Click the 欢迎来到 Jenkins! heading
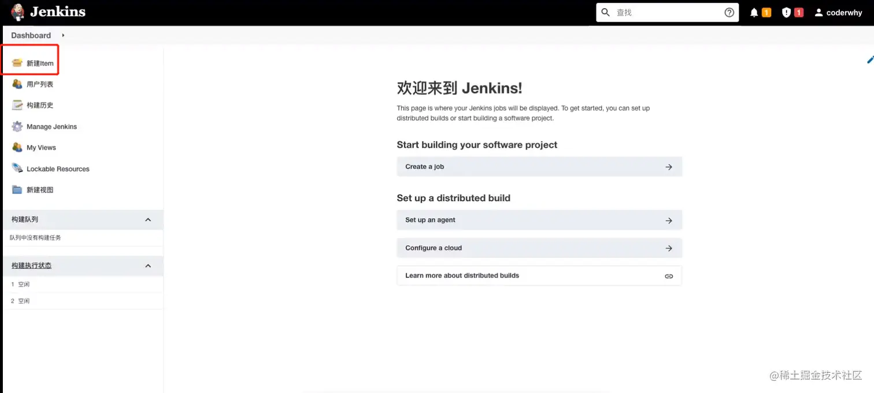874x393 pixels. tap(460, 88)
